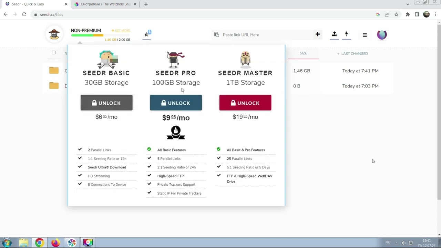Image resolution: width=441 pixels, height=248 pixels.
Task: Unlock the Seedr Basic plan
Action: pos(106,103)
